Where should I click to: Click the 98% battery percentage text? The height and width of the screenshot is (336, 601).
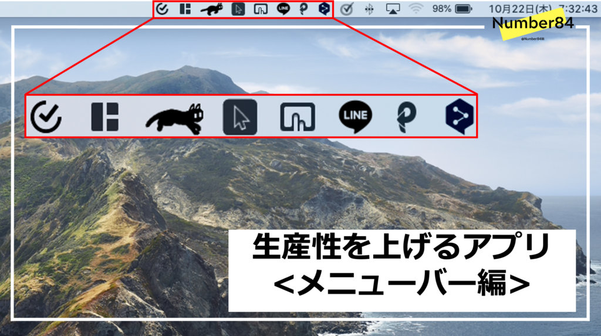(441, 8)
